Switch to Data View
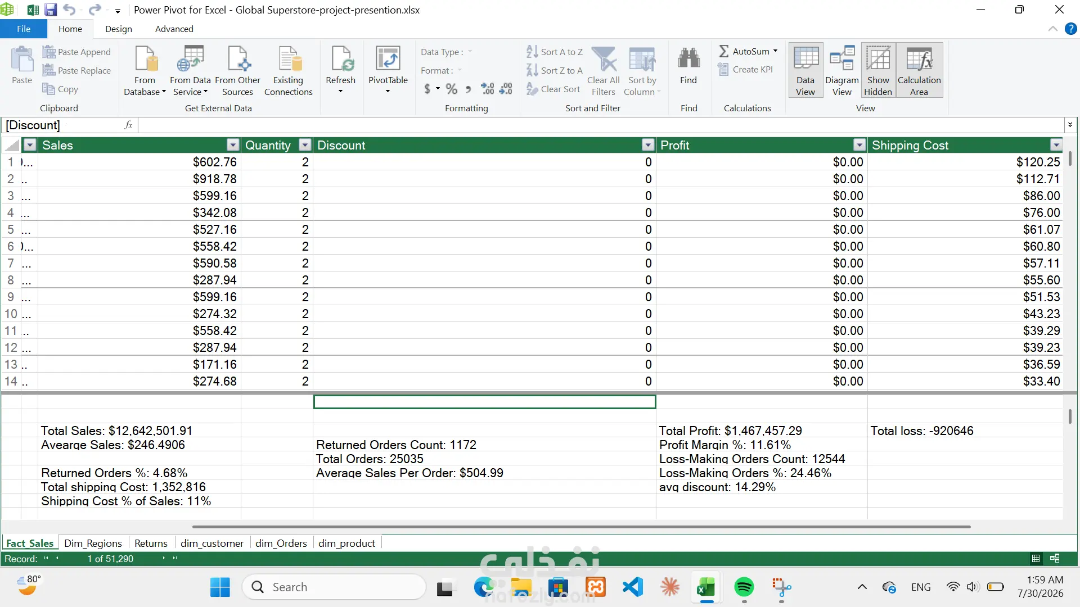Screen dimensions: 1080x607 click(x=805, y=70)
